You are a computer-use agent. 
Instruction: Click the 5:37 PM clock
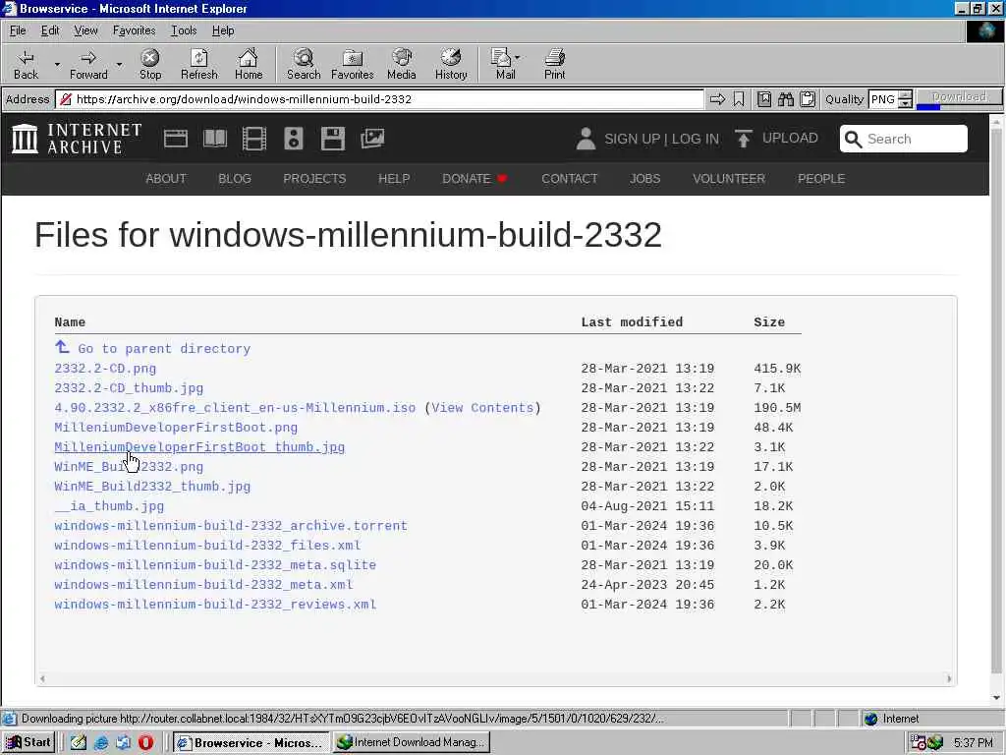973,743
